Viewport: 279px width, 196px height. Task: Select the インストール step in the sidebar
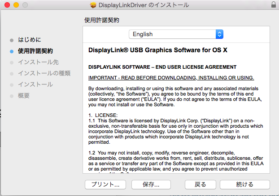(x=35, y=84)
